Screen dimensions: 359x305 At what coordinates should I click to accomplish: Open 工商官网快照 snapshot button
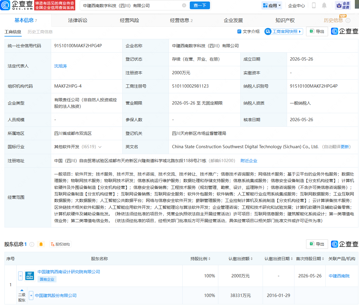click(284, 31)
